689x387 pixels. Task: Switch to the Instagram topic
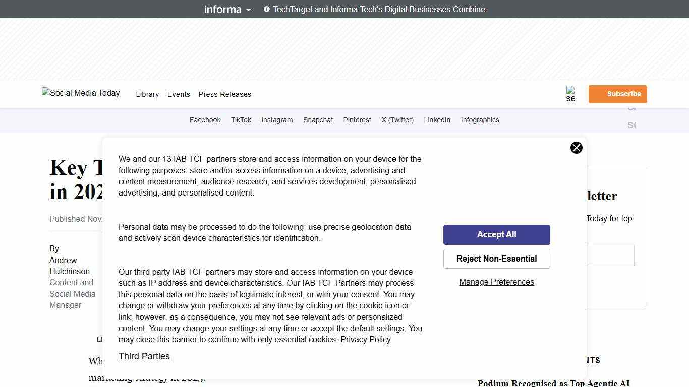[277, 120]
